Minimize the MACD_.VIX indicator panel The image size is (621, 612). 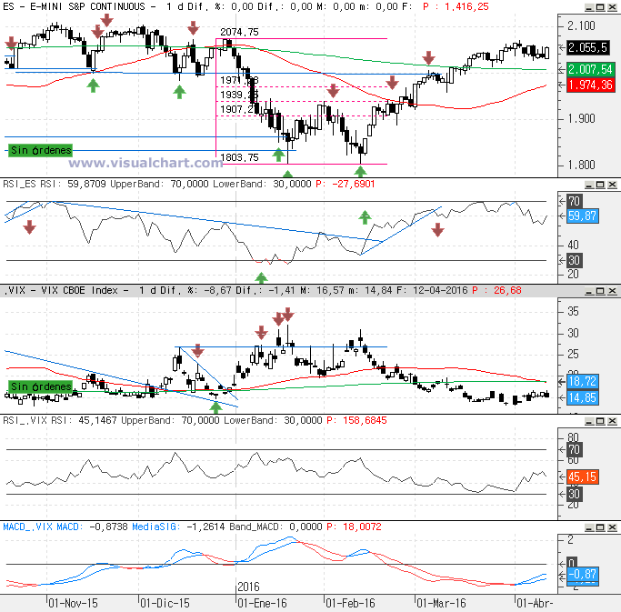[589, 527]
